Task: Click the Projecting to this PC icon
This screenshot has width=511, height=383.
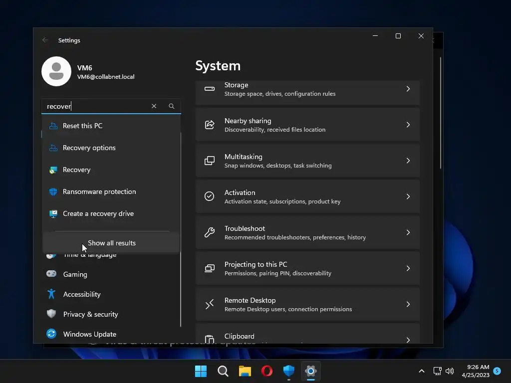Action: pyautogui.click(x=210, y=268)
